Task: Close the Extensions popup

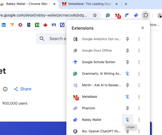Action: point(143,28)
